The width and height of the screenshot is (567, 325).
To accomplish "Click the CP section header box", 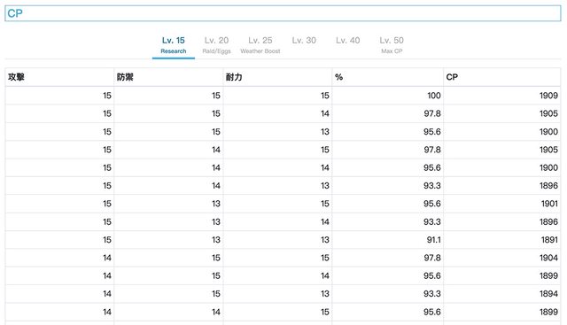I will click(283, 13).
